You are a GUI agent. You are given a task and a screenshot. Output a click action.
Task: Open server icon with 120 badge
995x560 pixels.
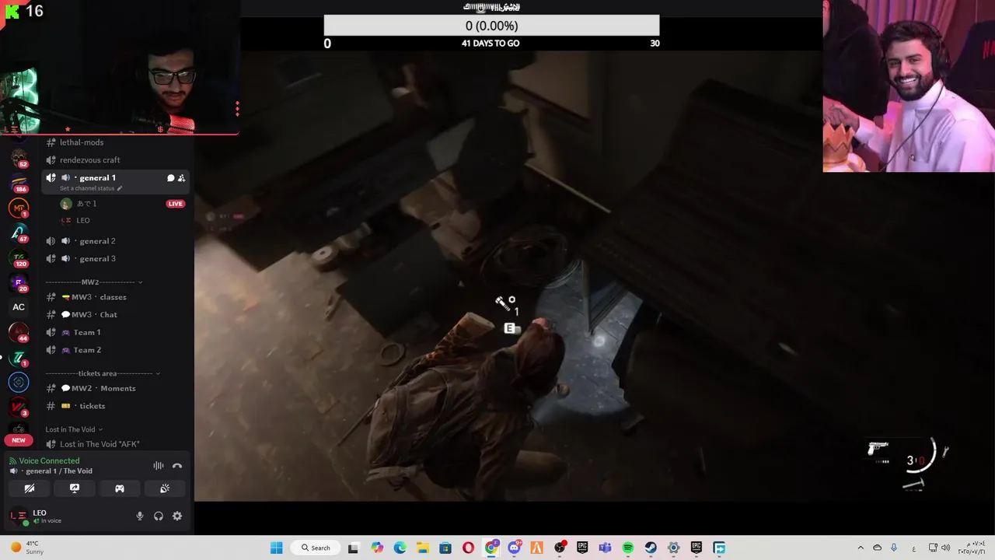pyautogui.click(x=19, y=257)
